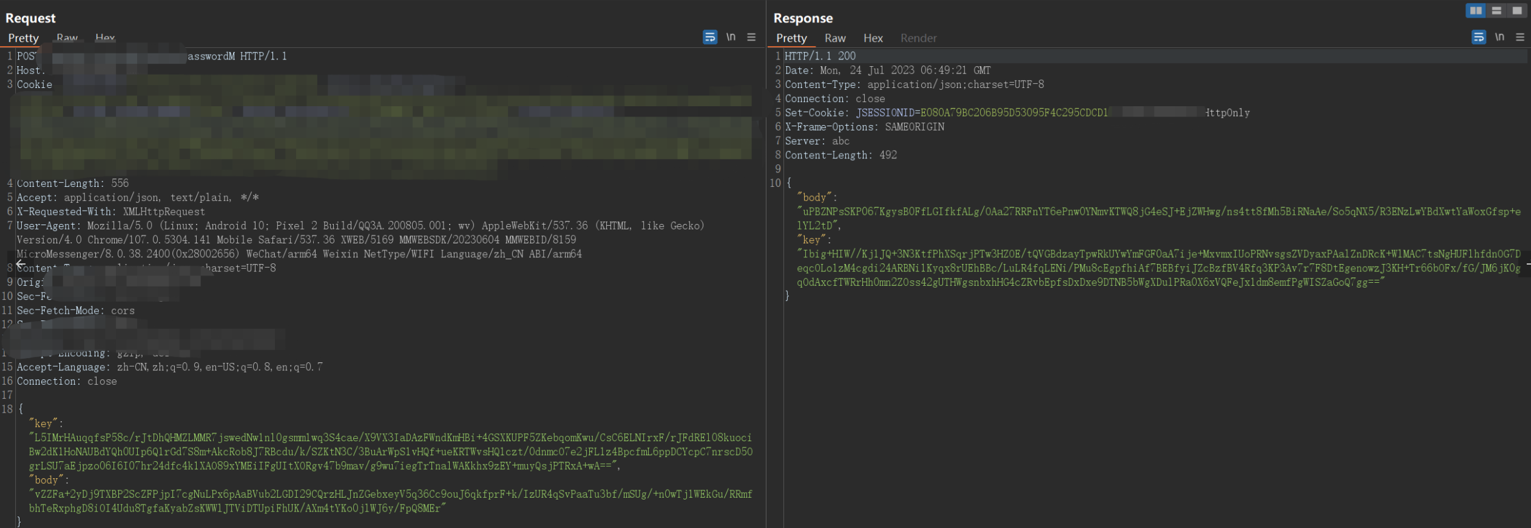Screen dimensions: 1531x528
Task: Click the request 'Content-Length: 556' header
Action: 73,183
